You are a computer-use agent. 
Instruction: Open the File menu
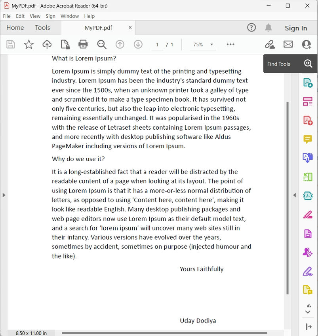(6, 16)
